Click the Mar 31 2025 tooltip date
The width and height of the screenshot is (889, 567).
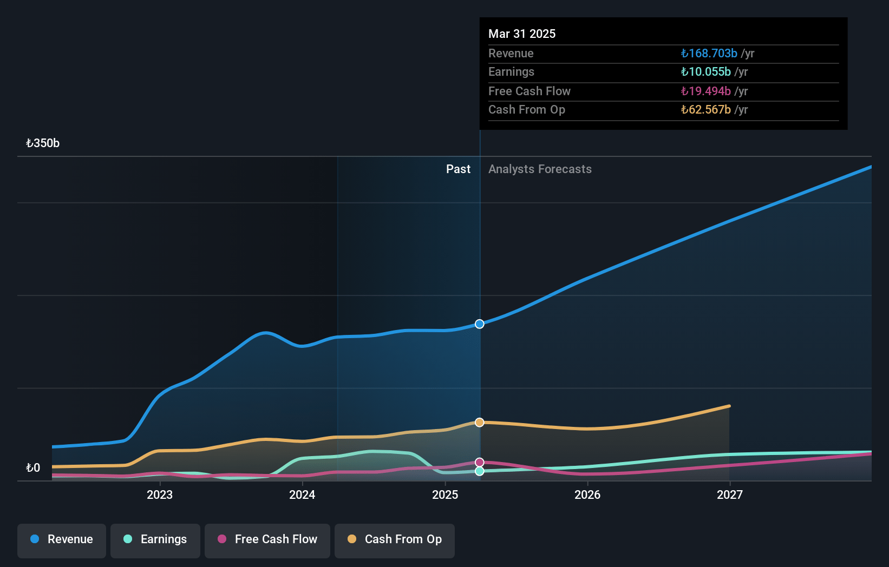click(x=522, y=34)
